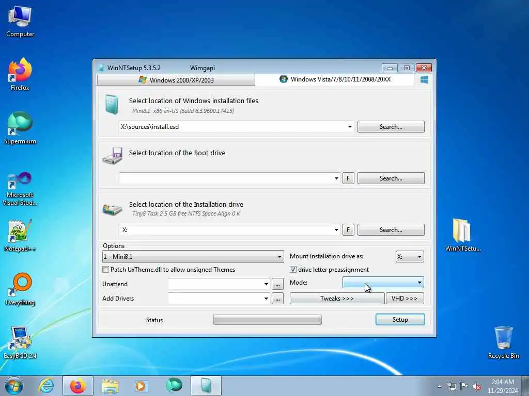Start installation with the Setup button
The image size is (529, 396).
coord(400,320)
